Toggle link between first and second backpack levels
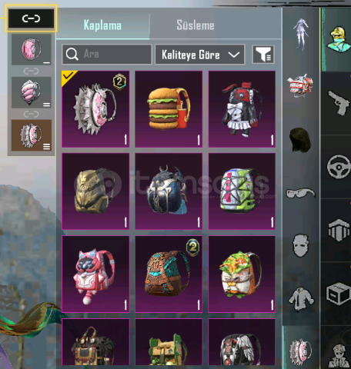Image resolution: width=351 pixels, height=369 pixels. point(31,71)
